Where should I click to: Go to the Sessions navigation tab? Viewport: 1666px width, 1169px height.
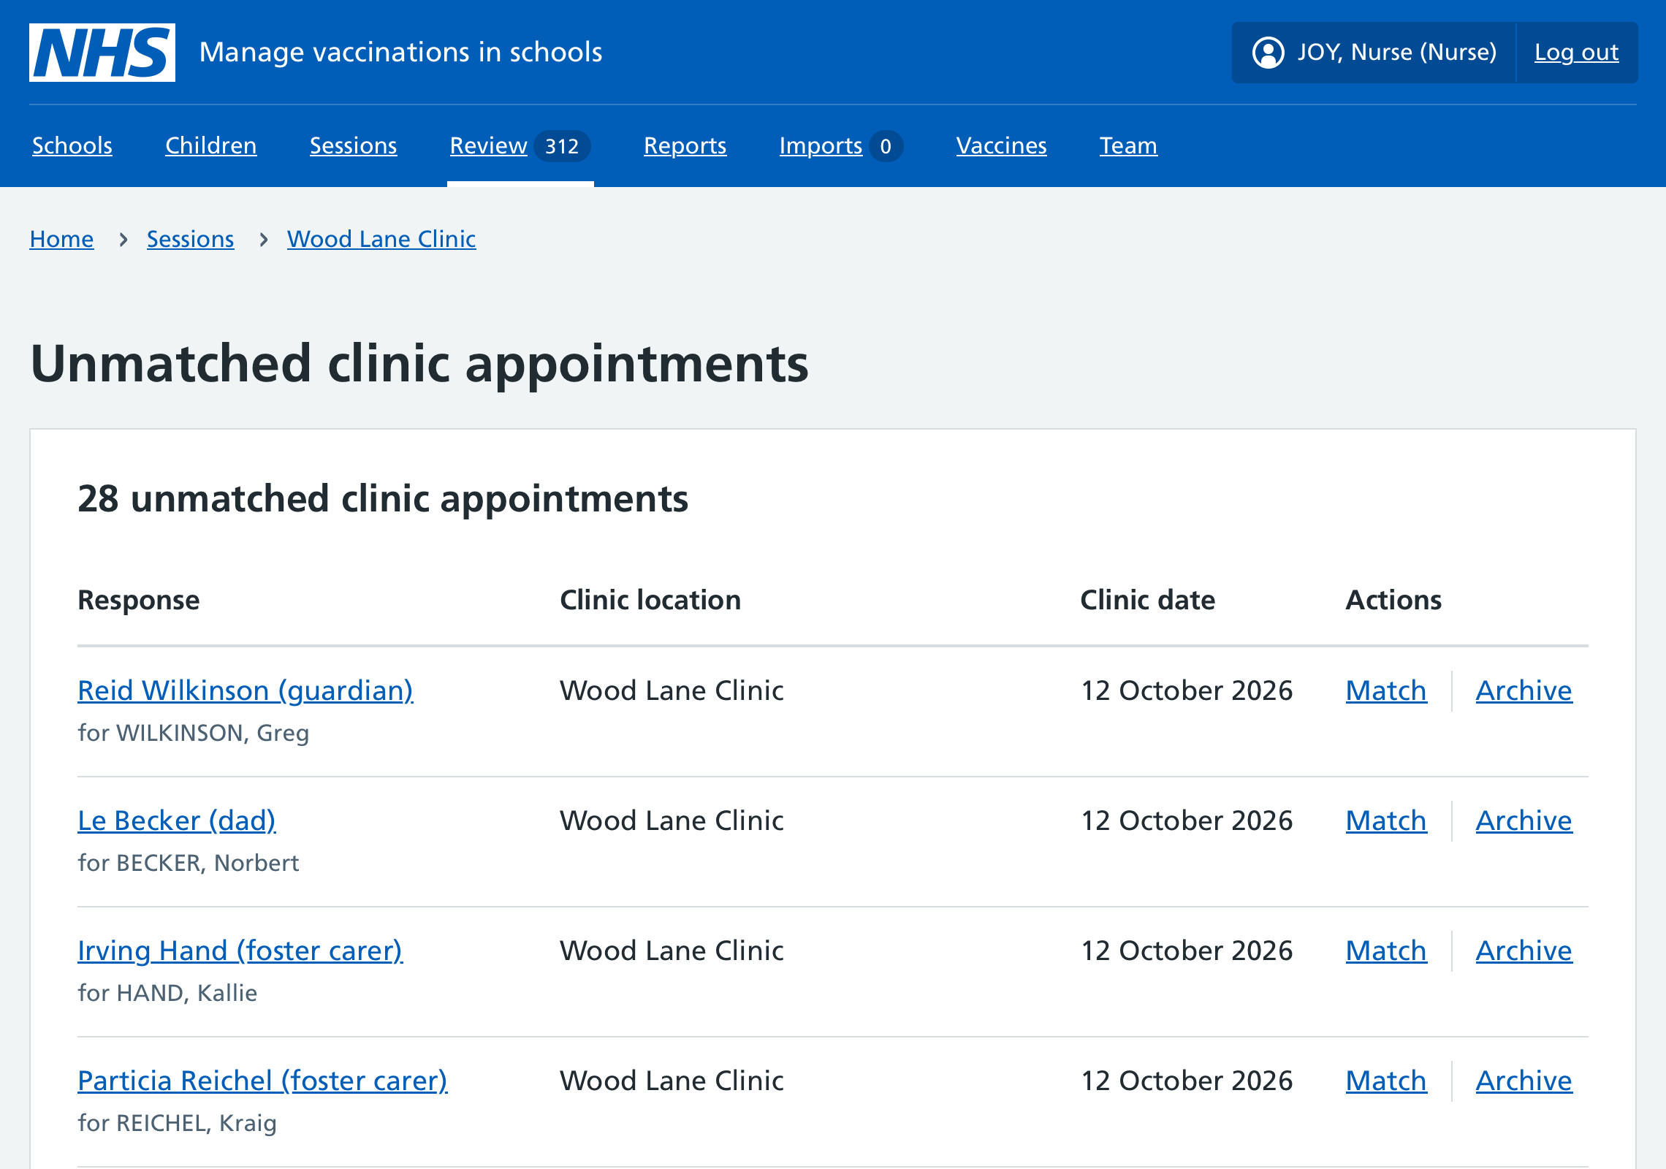(x=354, y=145)
